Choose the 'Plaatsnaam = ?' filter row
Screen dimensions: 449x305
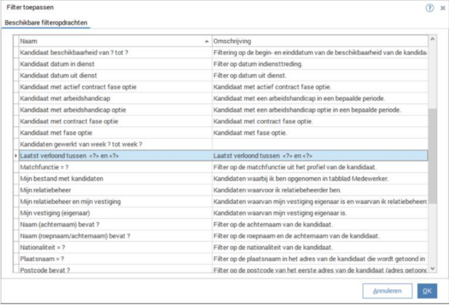[x=45, y=258]
